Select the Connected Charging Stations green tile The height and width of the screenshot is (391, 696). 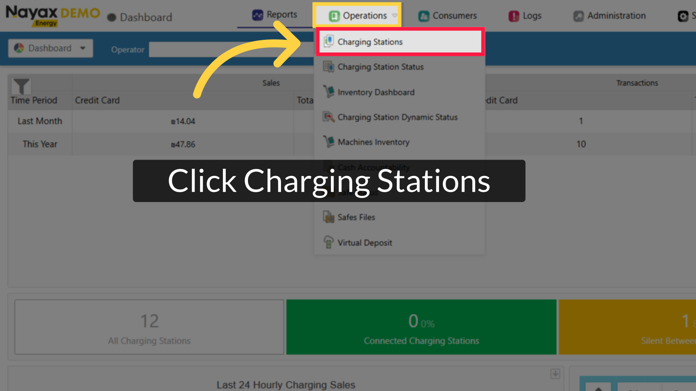click(421, 327)
